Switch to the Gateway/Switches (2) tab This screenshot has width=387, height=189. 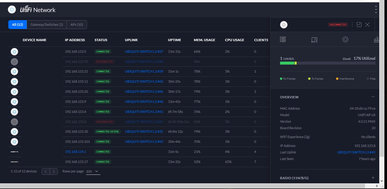pyautogui.click(x=47, y=25)
